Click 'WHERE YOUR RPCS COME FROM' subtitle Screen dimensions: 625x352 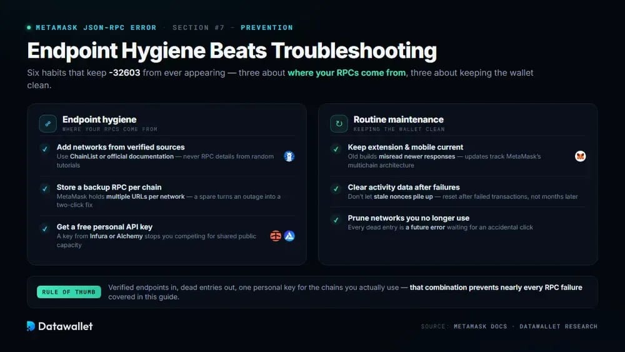click(109, 129)
